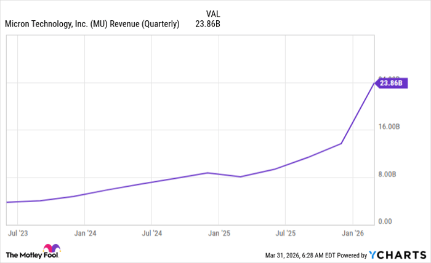
Task: Click the 'Powered by' text
Action: [x=352, y=256]
